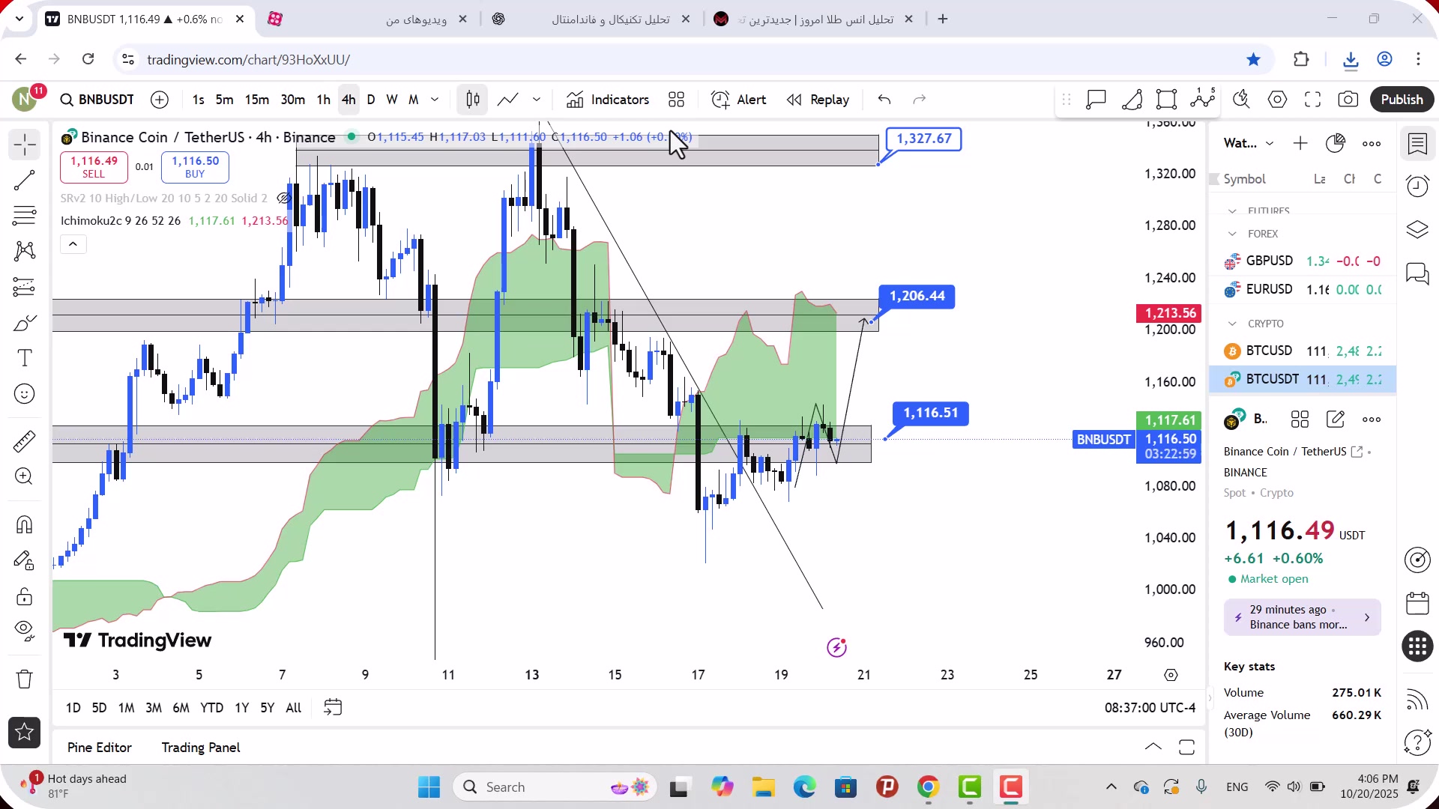Collapse the indicator legend arrow
Image resolution: width=1439 pixels, height=809 pixels.
(73, 244)
